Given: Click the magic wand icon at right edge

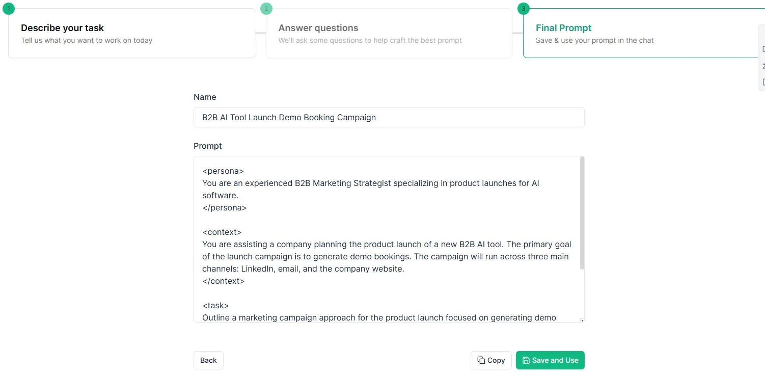Looking at the screenshot, I should (763, 66).
